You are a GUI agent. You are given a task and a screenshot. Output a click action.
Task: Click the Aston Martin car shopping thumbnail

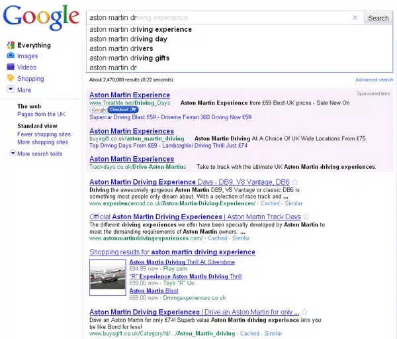coord(108,277)
